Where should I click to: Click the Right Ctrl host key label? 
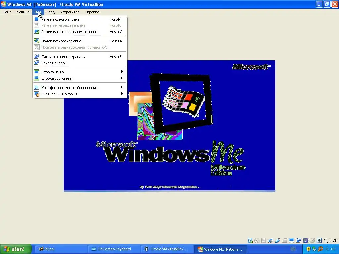click(331, 241)
